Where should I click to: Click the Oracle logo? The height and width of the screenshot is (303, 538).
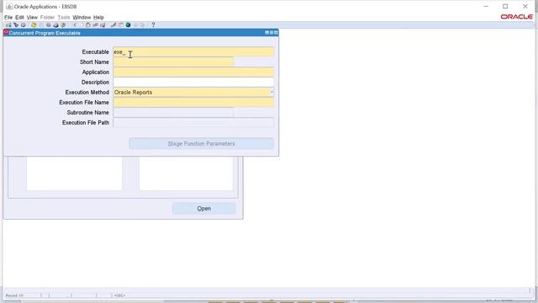[x=516, y=17]
